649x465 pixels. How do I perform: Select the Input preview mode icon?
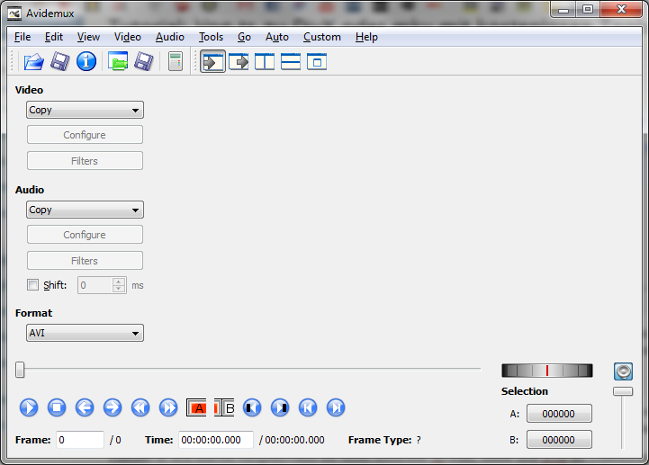pyautogui.click(x=212, y=62)
